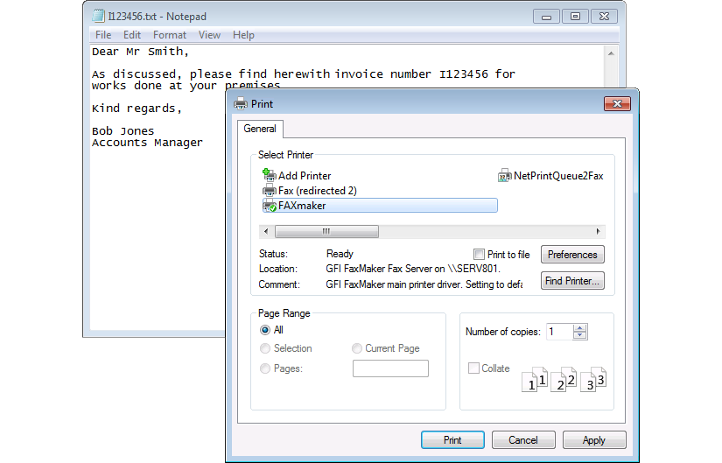The image size is (722, 463).
Task: Click the Print button
Action: click(x=452, y=440)
